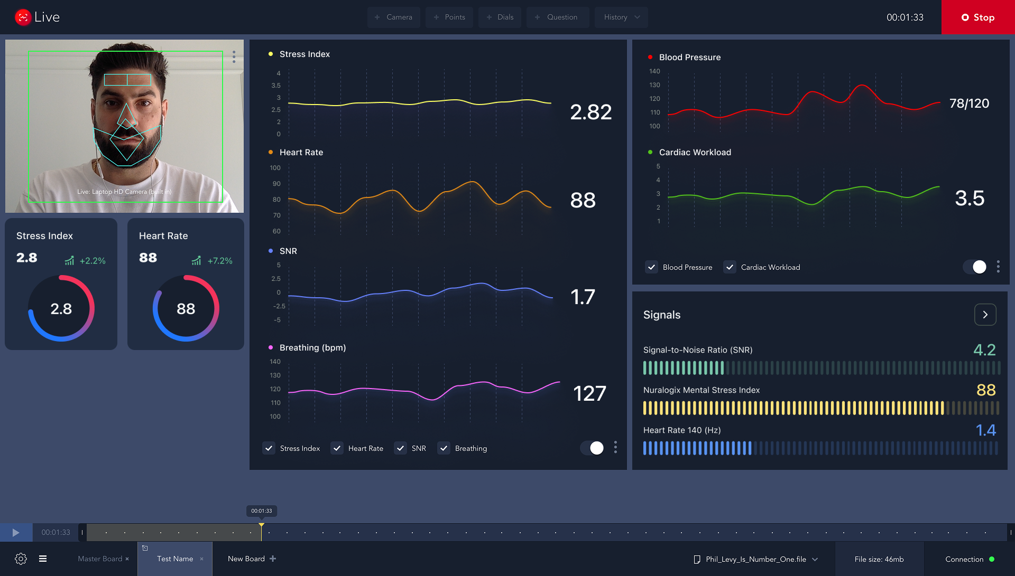
Task: Open Blood Pressure panel three-dot menu
Action: click(998, 267)
